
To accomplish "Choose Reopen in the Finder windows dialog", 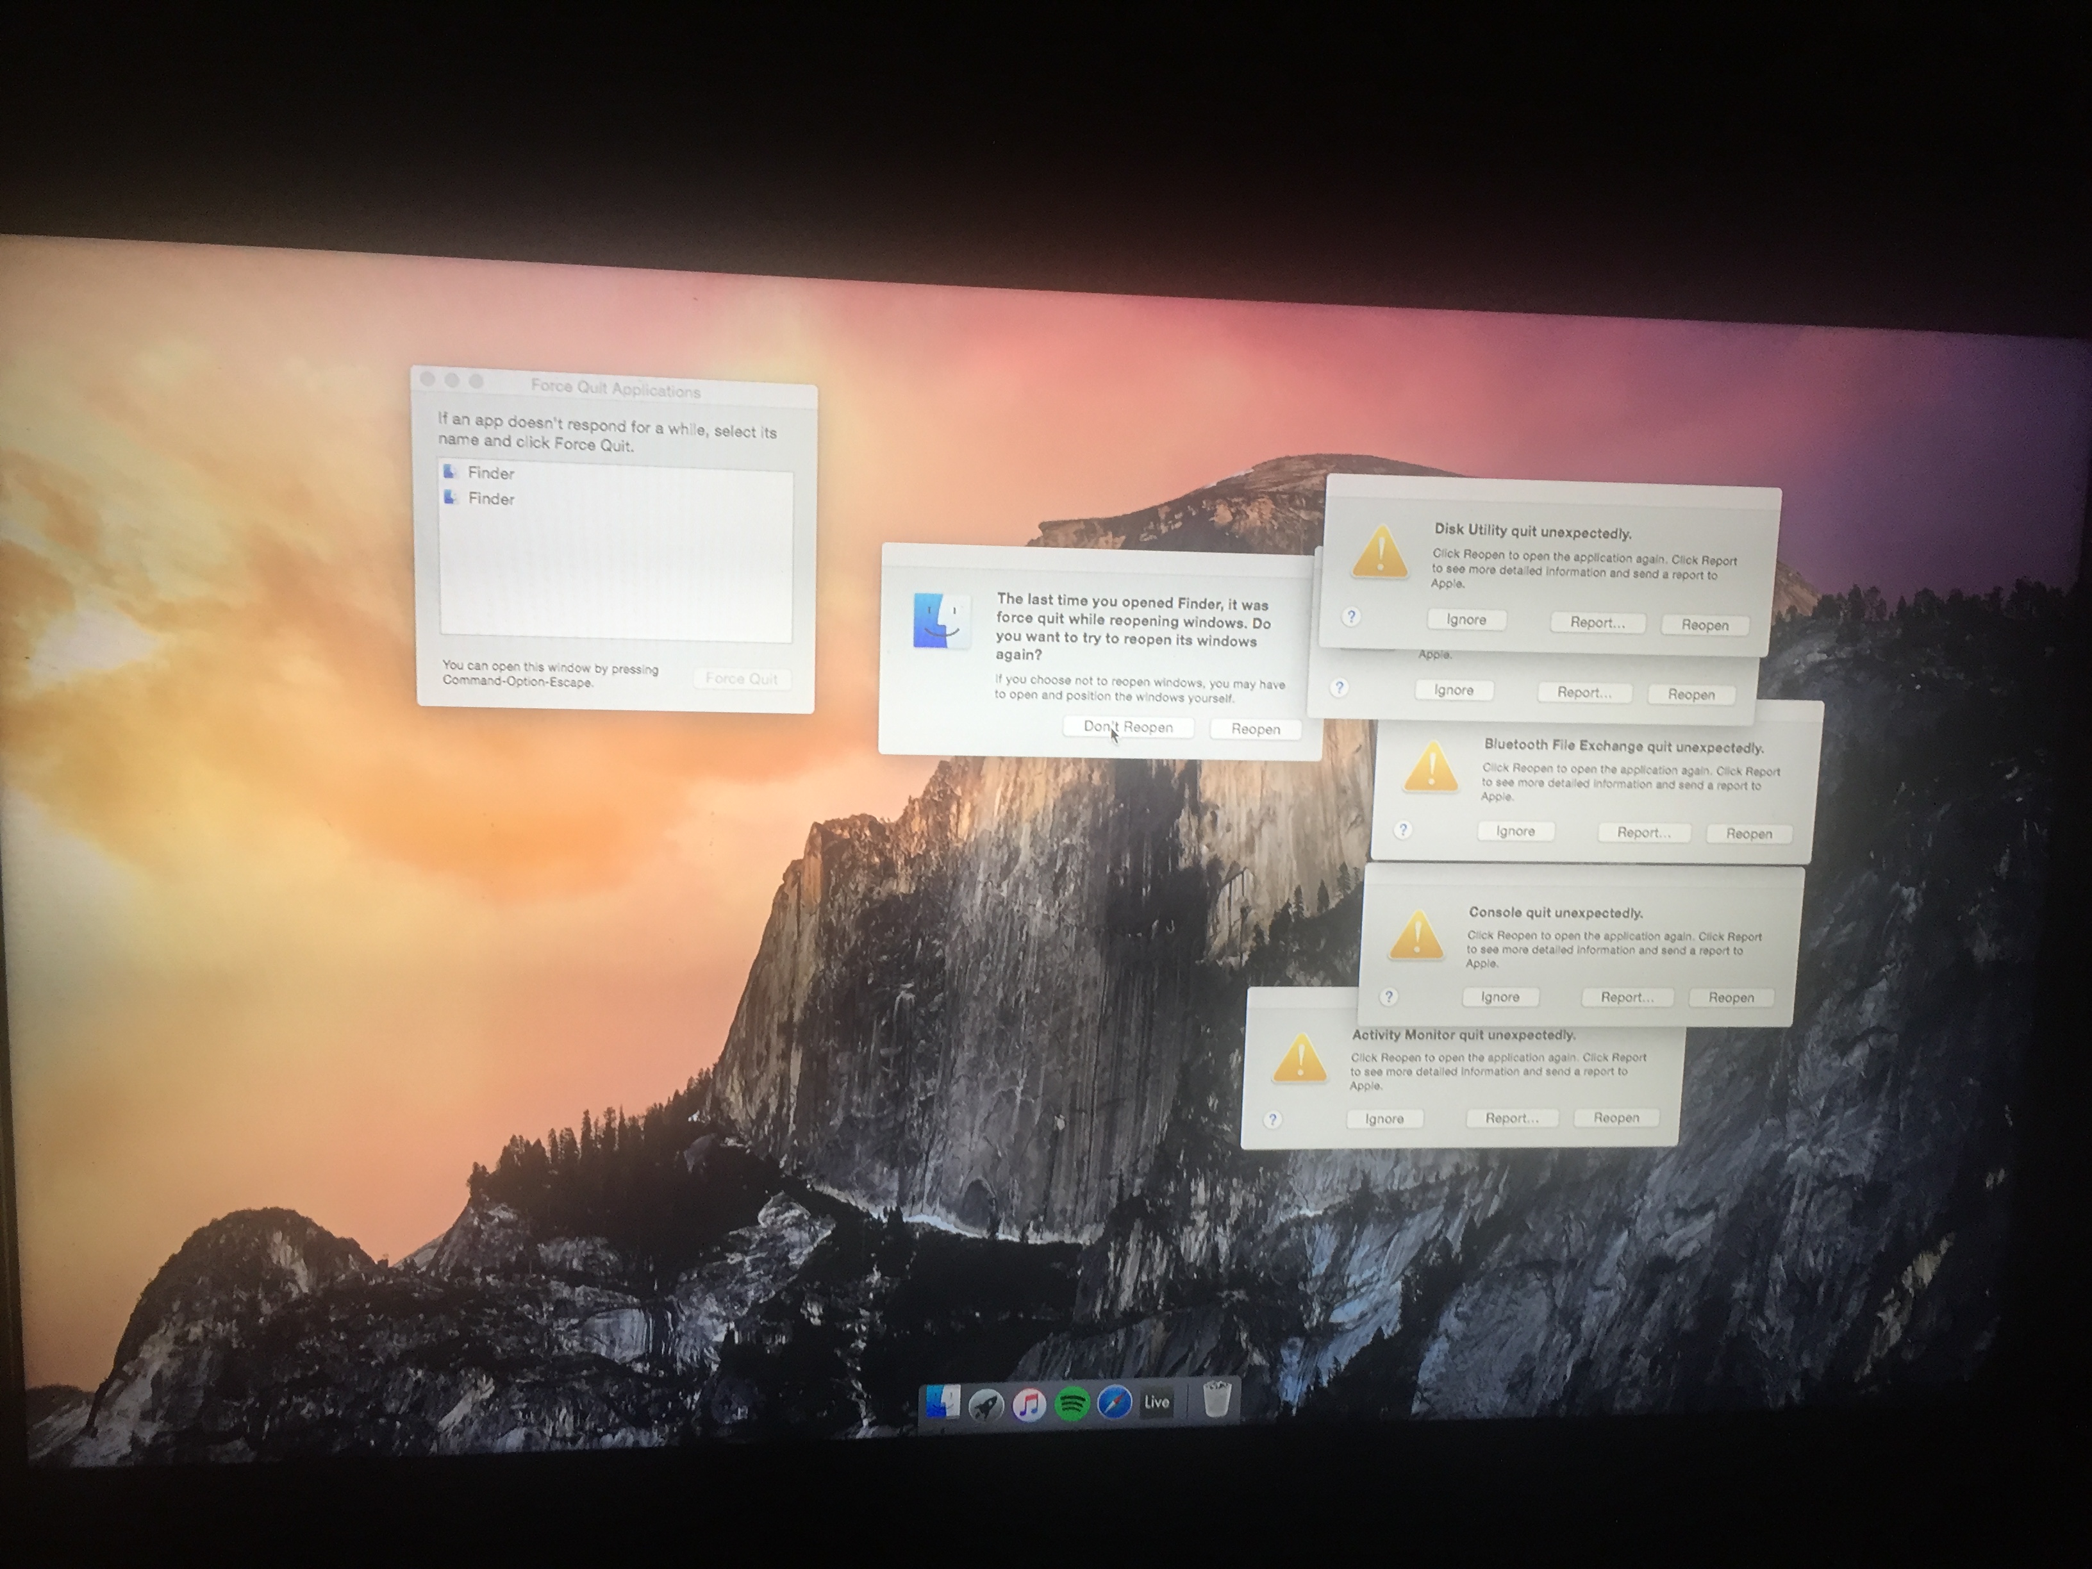I will coord(1255,729).
